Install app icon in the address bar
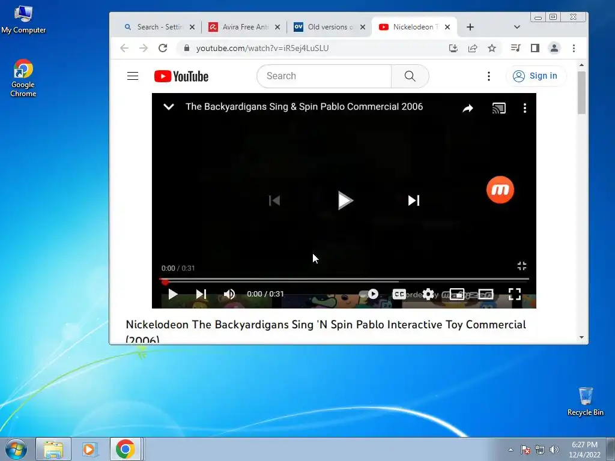This screenshot has width=615, height=461. (x=453, y=48)
